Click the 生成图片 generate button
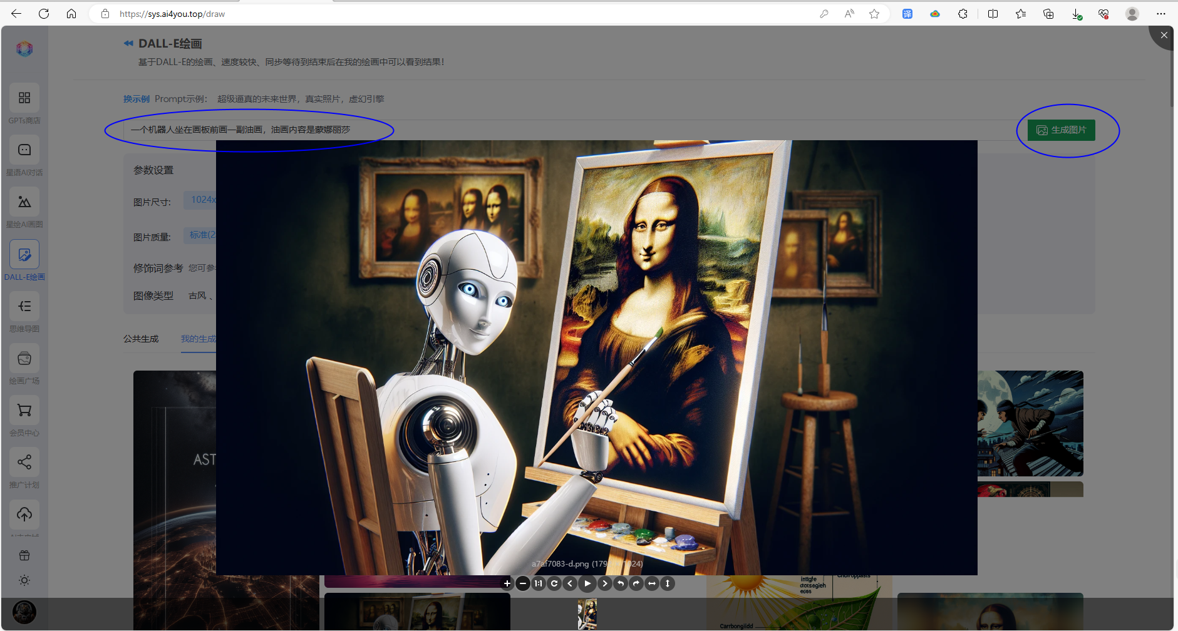 coord(1060,130)
